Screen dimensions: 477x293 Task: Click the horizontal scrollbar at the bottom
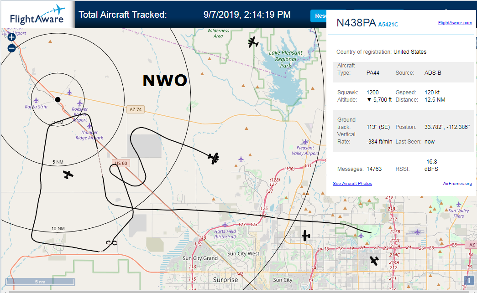[238, 292]
